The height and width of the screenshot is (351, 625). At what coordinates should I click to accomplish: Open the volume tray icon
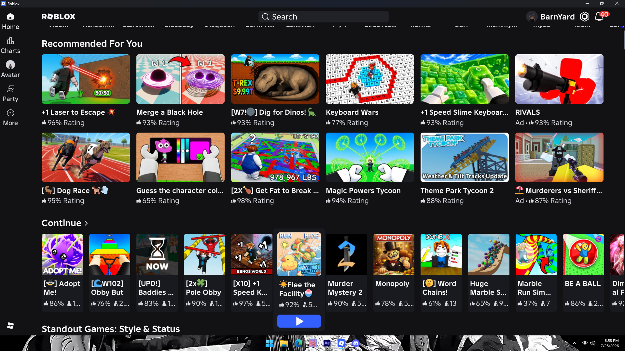(x=593, y=343)
